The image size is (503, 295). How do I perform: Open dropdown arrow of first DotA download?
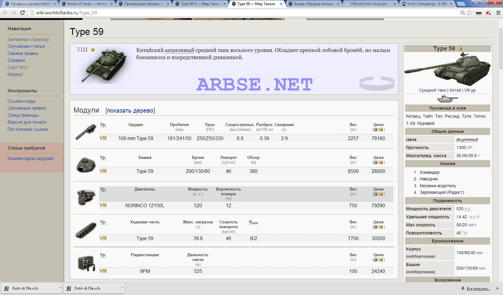coord(60,288)
